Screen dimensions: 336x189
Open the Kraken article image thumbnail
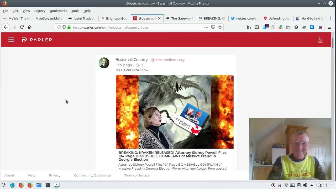175,112
